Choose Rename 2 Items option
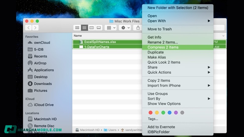Screen dimensions: 244x137 click(163, 42)
